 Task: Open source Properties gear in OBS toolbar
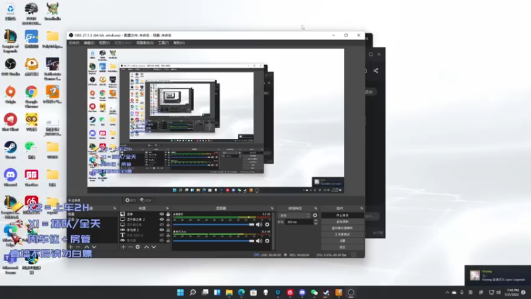tap(130, 201)
